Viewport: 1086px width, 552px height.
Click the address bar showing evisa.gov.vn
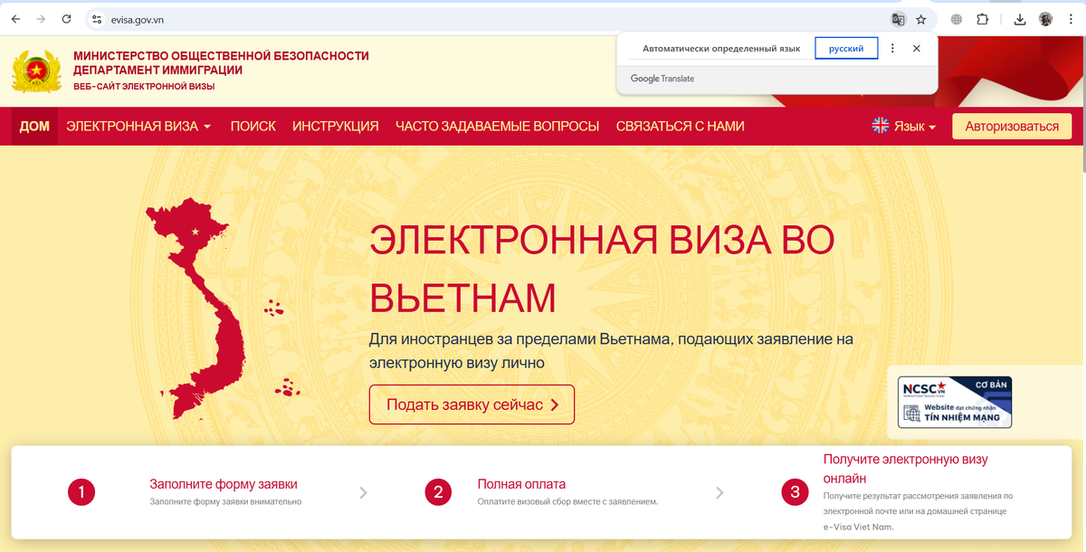click(x=489, y=19)
